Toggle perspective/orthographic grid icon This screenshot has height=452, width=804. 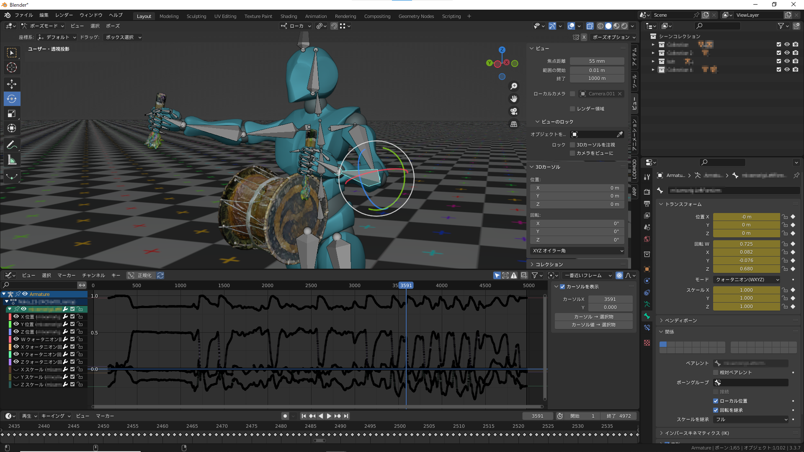[x=514, y=124]
